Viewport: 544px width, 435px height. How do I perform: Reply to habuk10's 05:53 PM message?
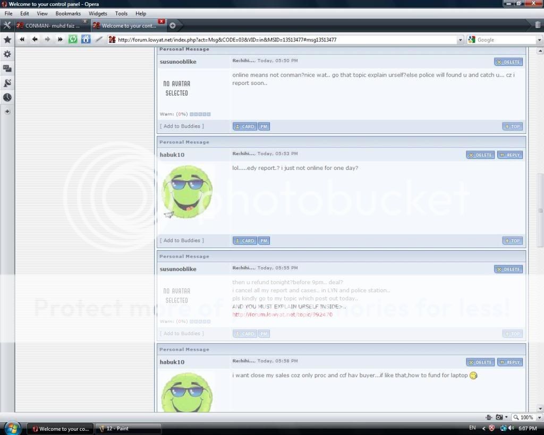(x=509, y=155)
